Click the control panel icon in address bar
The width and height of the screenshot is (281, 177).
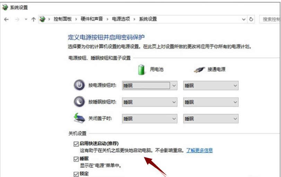[42, 19]
